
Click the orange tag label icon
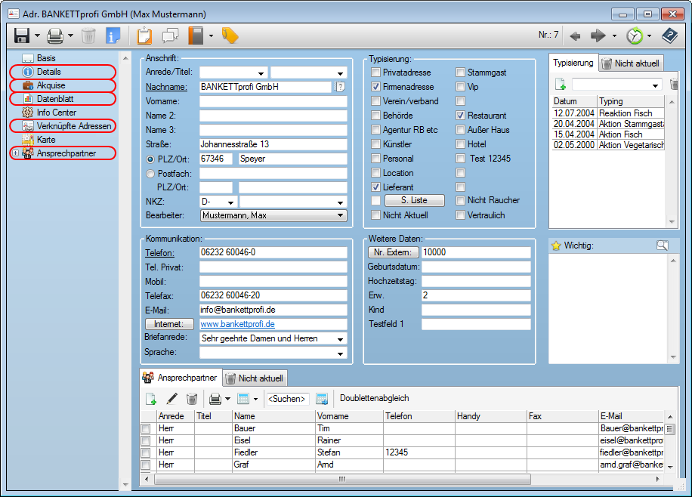[230, 35]
